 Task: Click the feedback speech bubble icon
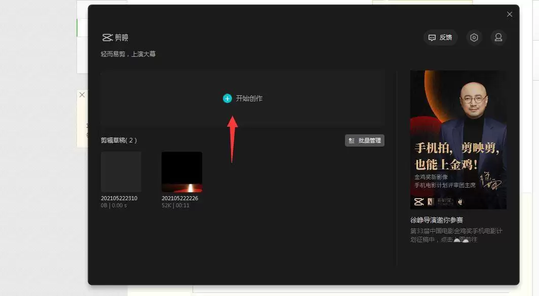432,38
